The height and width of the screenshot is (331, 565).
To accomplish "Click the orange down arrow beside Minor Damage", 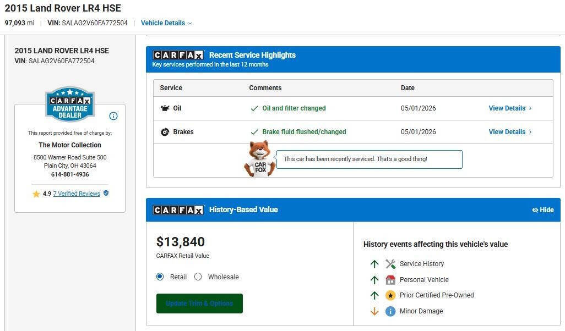I will pos(374,311).
